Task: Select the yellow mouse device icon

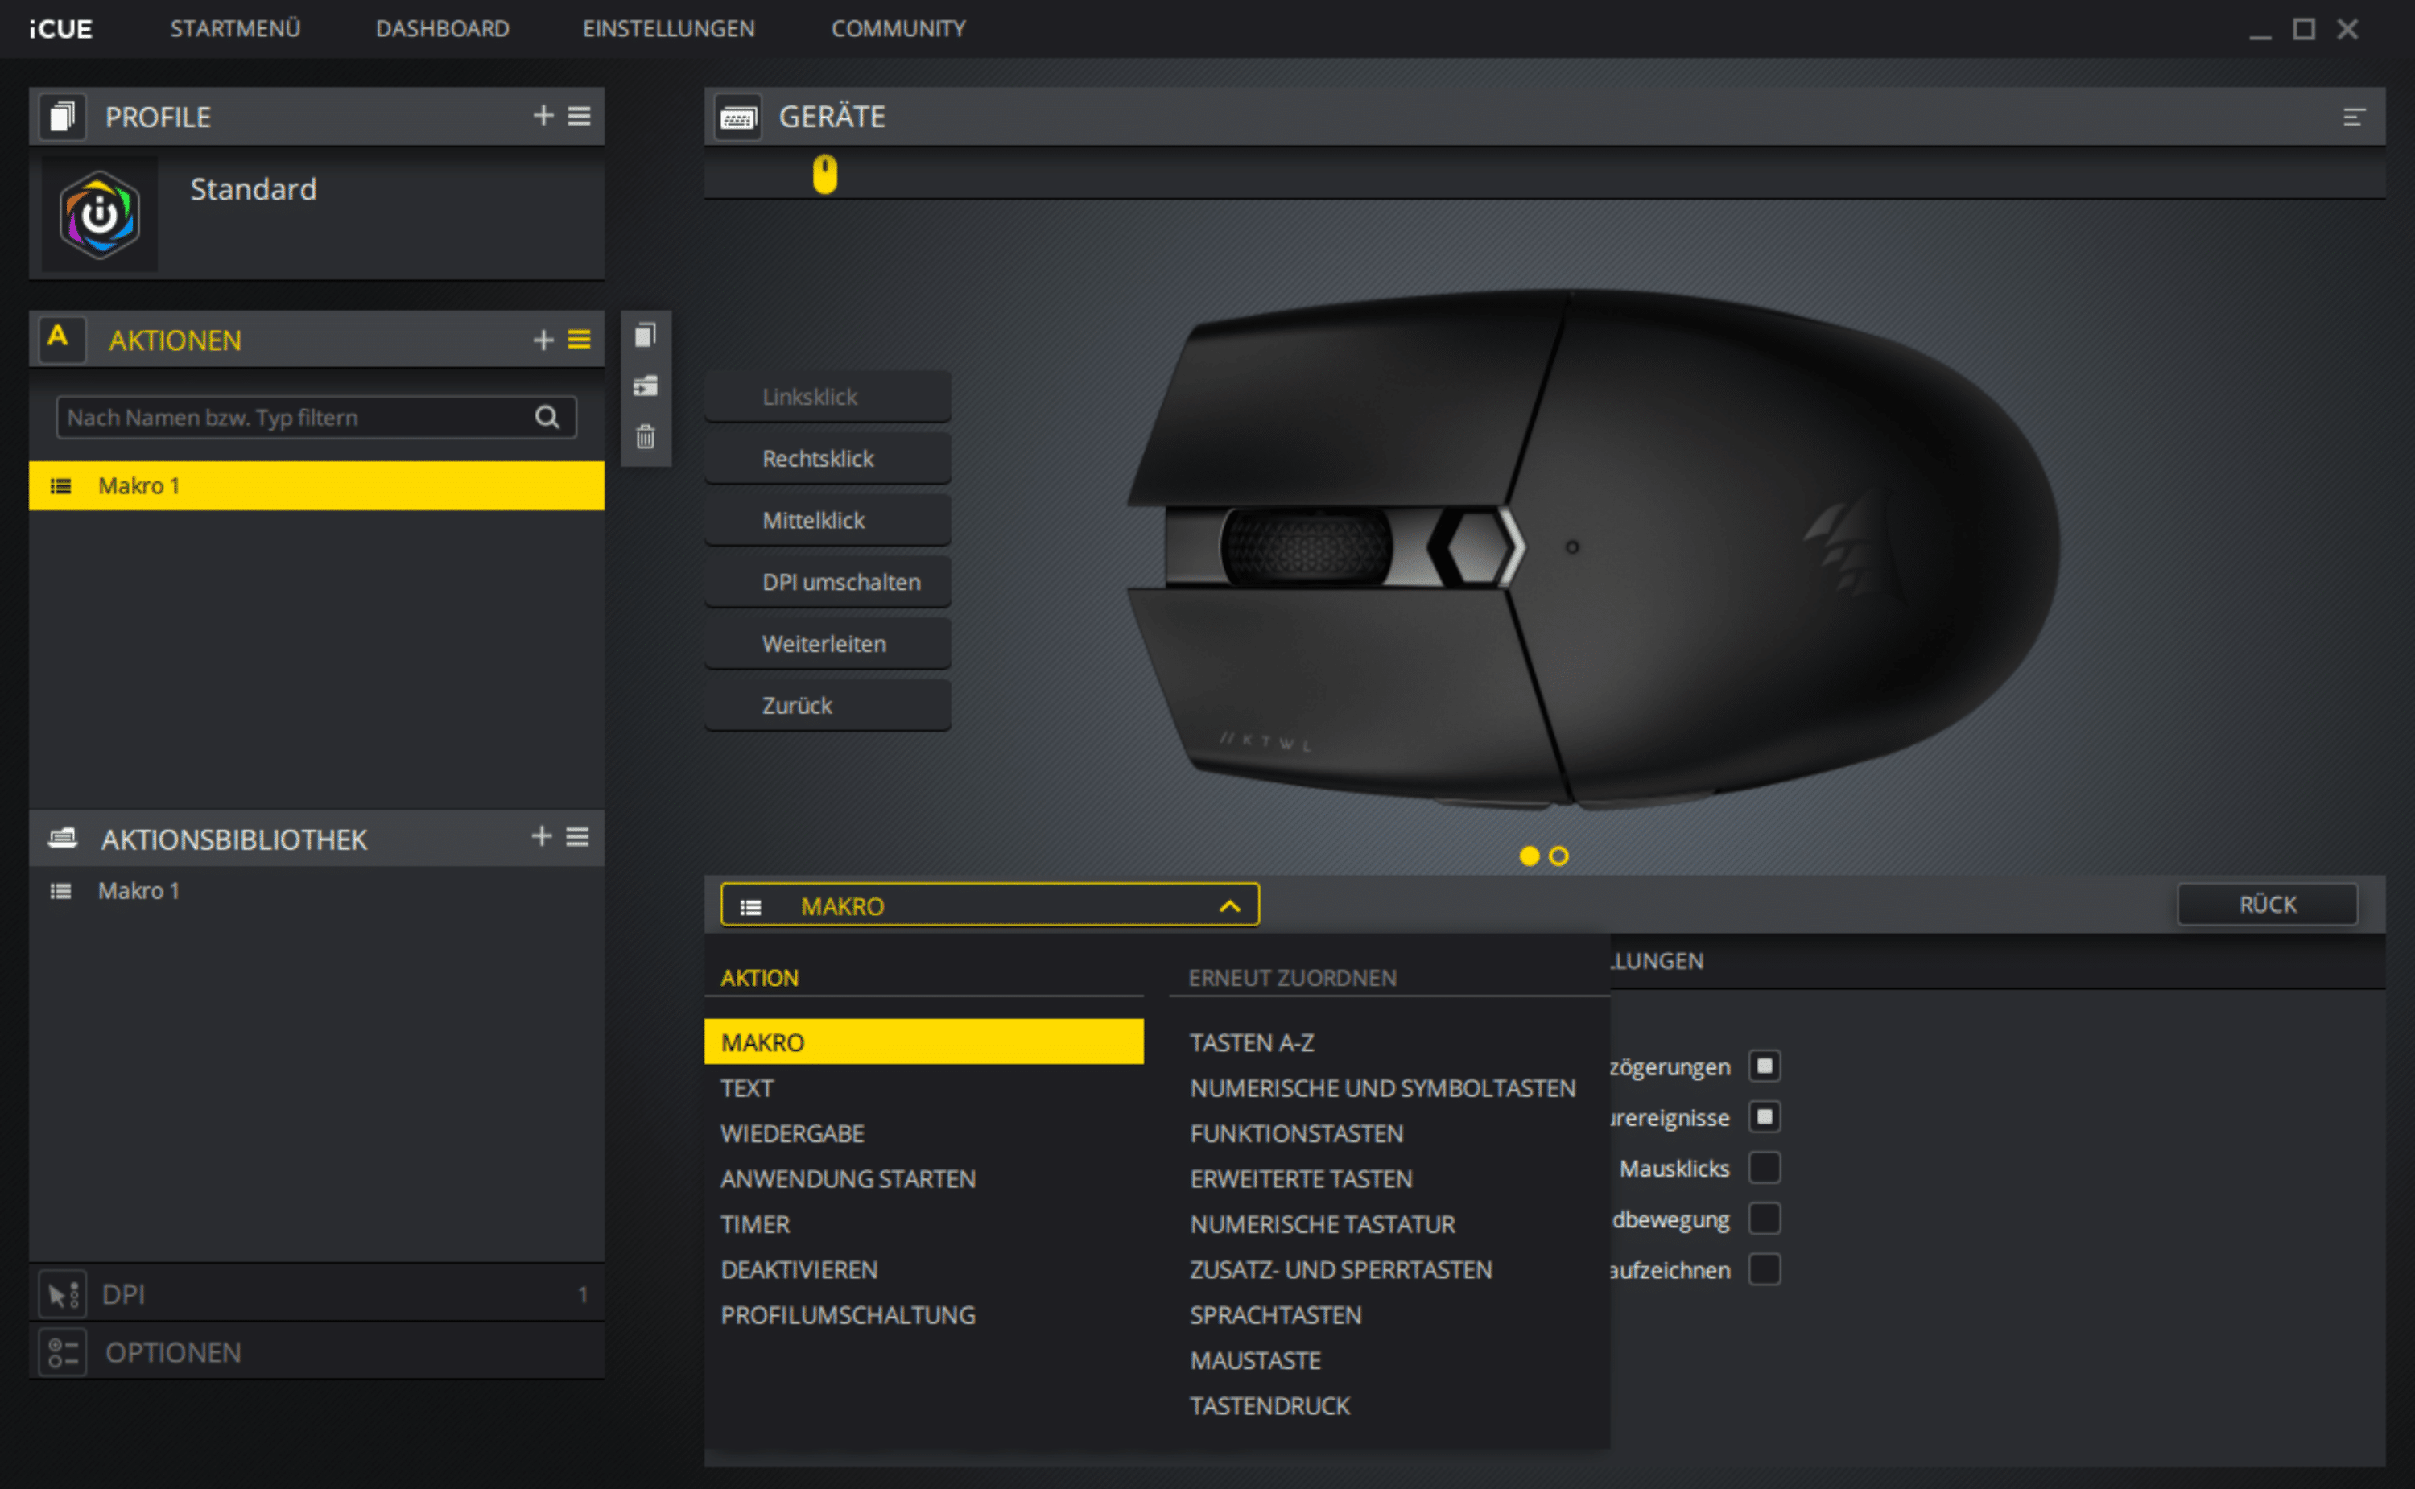Action: 824,175
